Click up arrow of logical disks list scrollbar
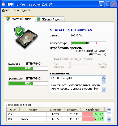118x126 pixels. (109, 110)
